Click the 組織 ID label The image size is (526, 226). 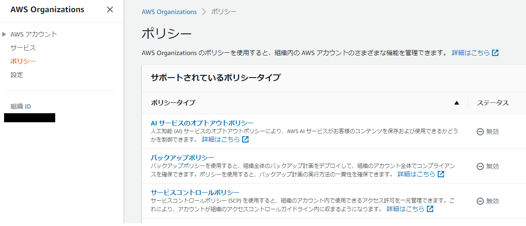pos(21,106)
